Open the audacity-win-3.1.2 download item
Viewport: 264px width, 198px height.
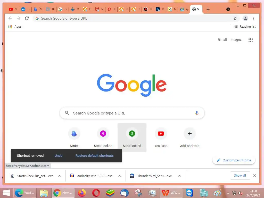(92, 176)
